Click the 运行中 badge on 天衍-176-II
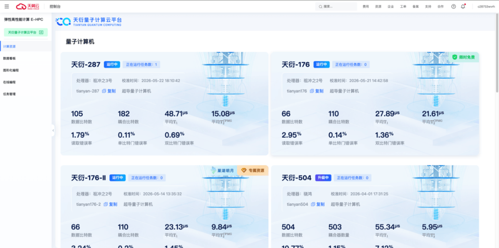Screen dimensions: 499x248 [x=117, y=178]
